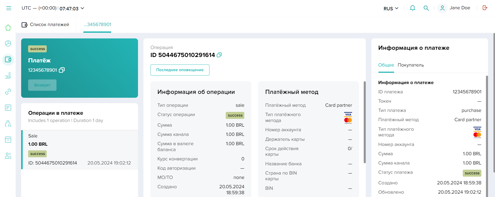Open search with magnifier icon
495x197 pixels.
(x=426, y=8)
